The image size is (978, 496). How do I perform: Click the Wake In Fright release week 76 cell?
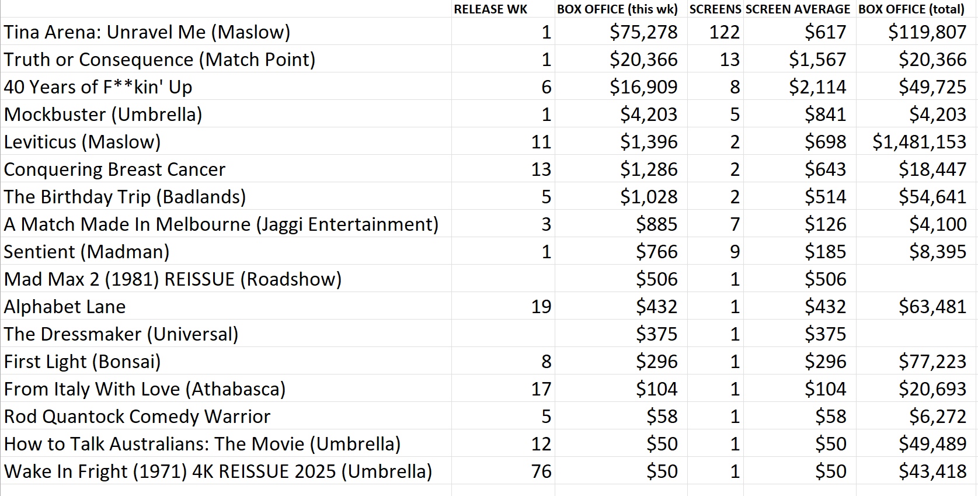[x=503, y=471]
